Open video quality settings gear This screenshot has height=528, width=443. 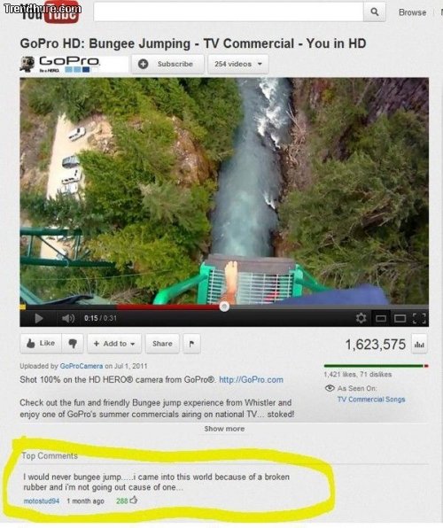click(x=361, y=318)
